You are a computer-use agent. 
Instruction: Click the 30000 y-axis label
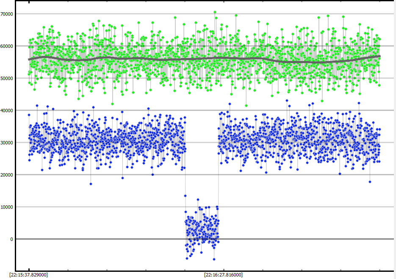8,143
